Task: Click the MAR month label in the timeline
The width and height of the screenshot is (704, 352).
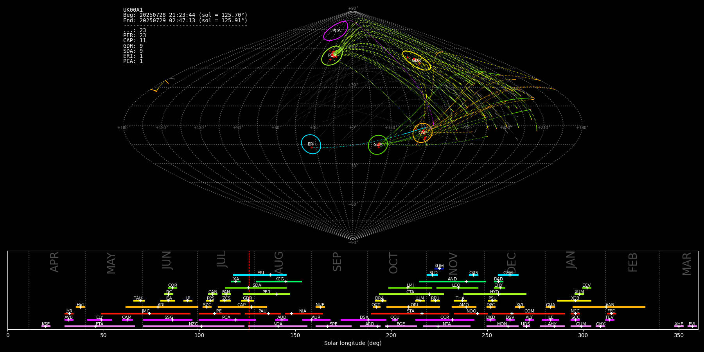Action: click(687, 264)
